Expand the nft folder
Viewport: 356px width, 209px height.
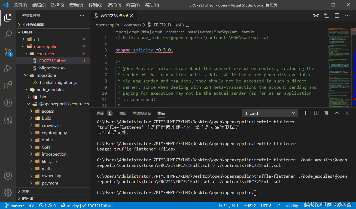[x=53, y=39]
